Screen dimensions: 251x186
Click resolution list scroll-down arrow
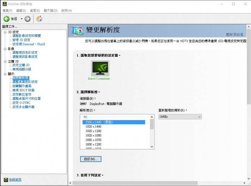152,147
